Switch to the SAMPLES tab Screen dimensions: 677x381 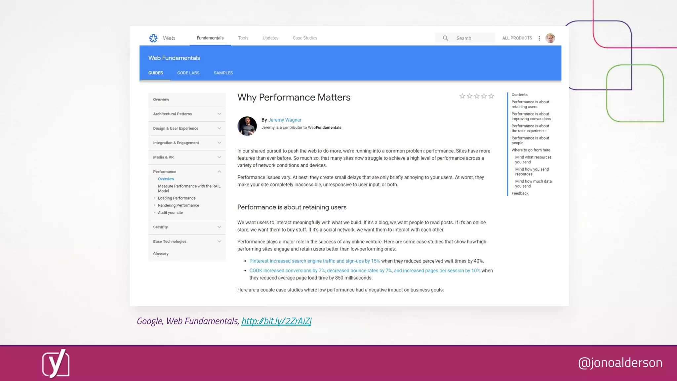[x=223, y=73]
